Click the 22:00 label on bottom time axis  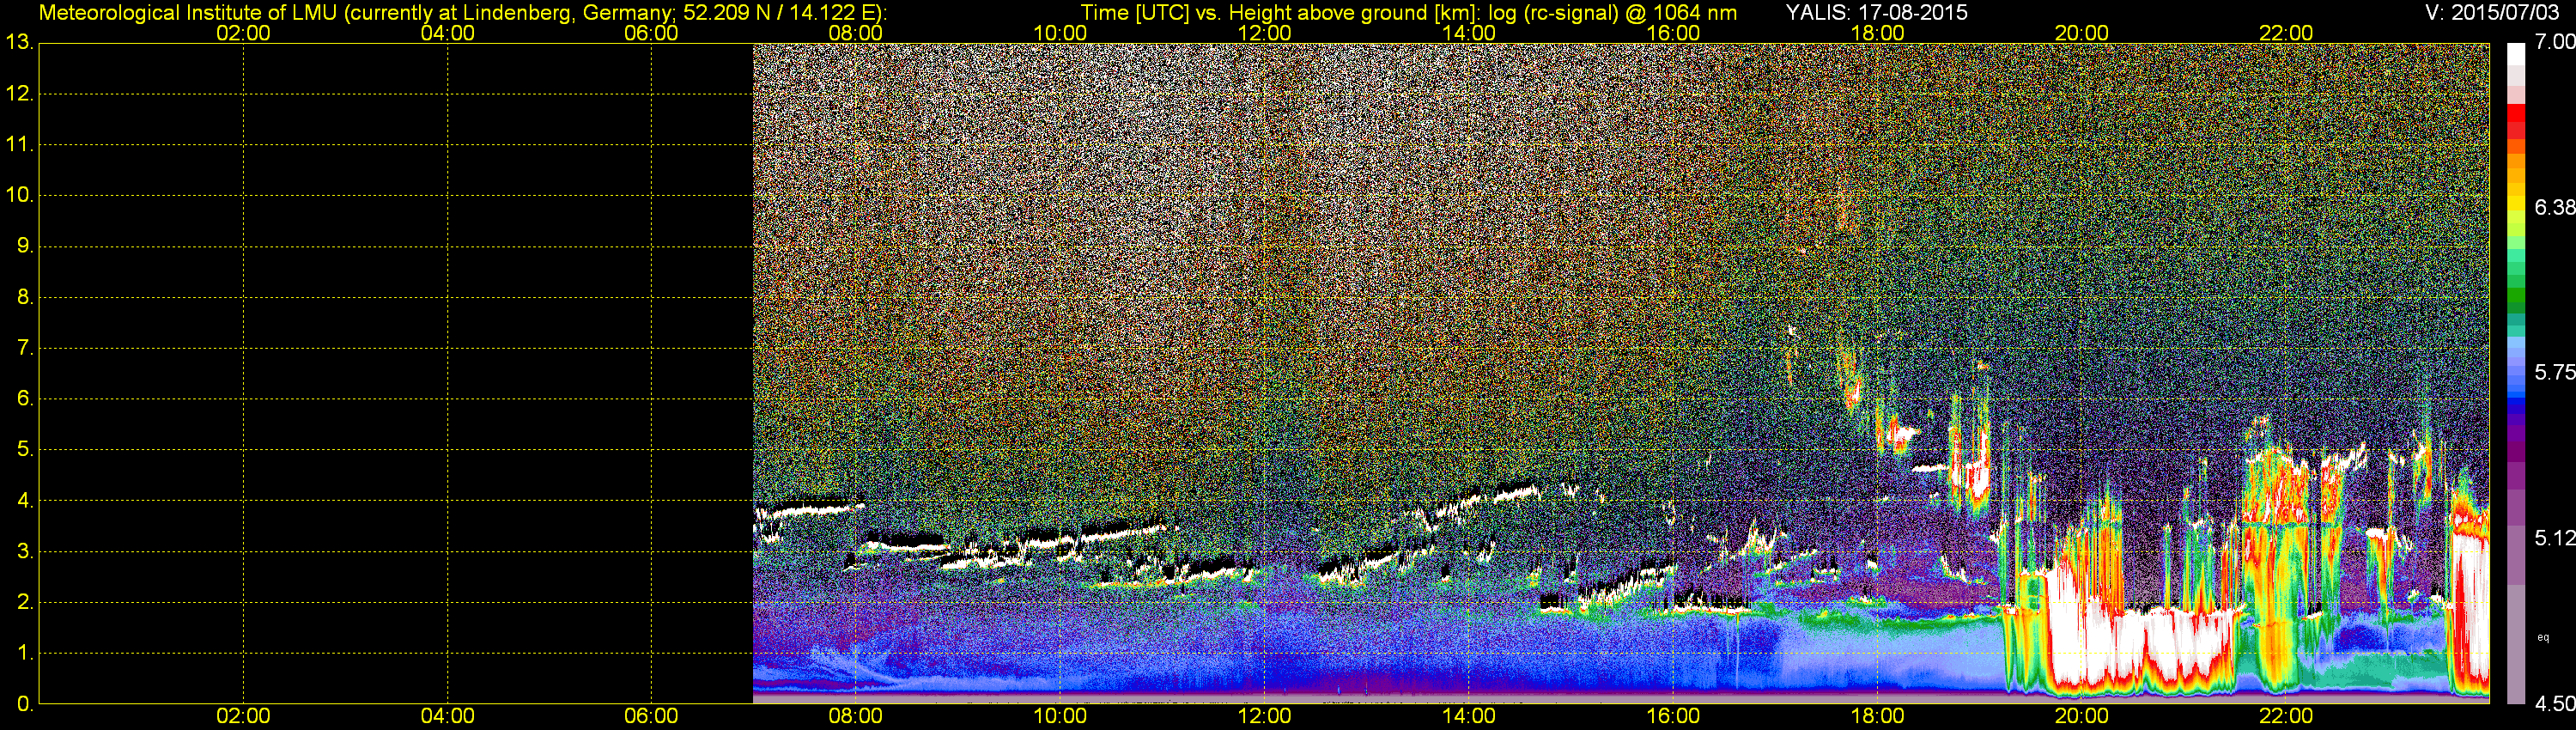[x=2286, y=716]
